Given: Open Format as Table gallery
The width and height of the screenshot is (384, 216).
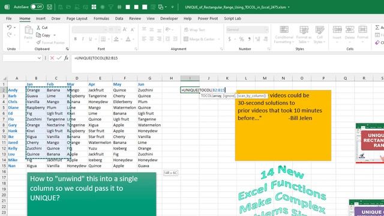Looking at the screenshot, I should tap(304, 35).
